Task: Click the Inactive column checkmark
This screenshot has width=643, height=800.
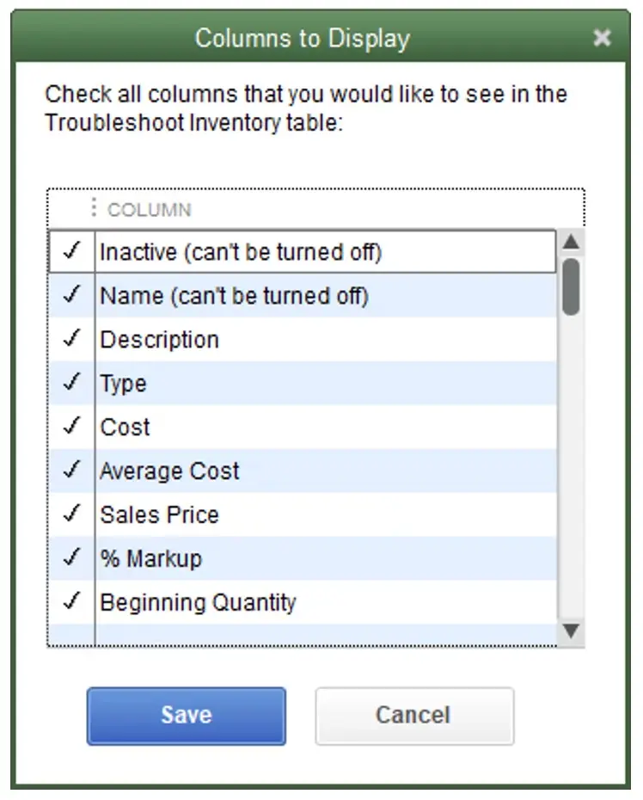Action: [x=72, y=251]
